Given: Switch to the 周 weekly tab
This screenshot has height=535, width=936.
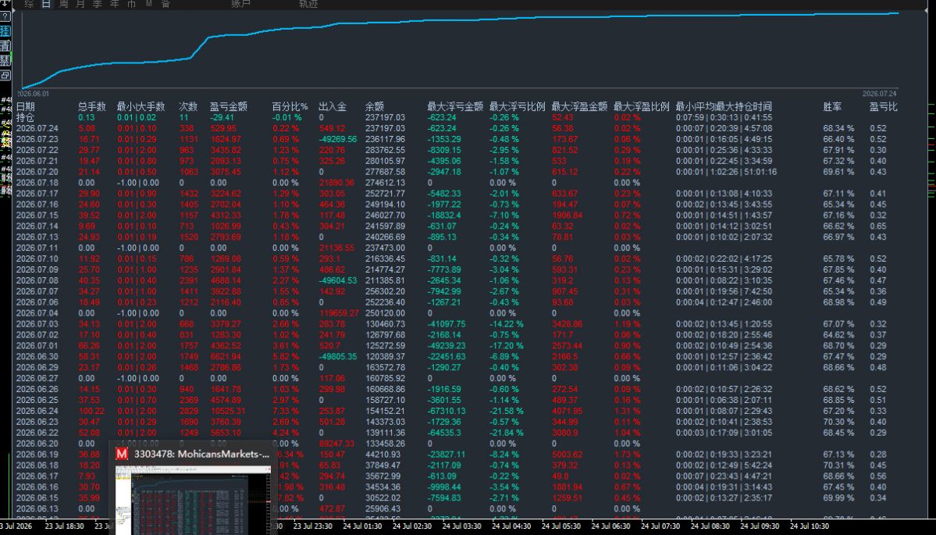Looking at the screenshot, I should point(63,4).
